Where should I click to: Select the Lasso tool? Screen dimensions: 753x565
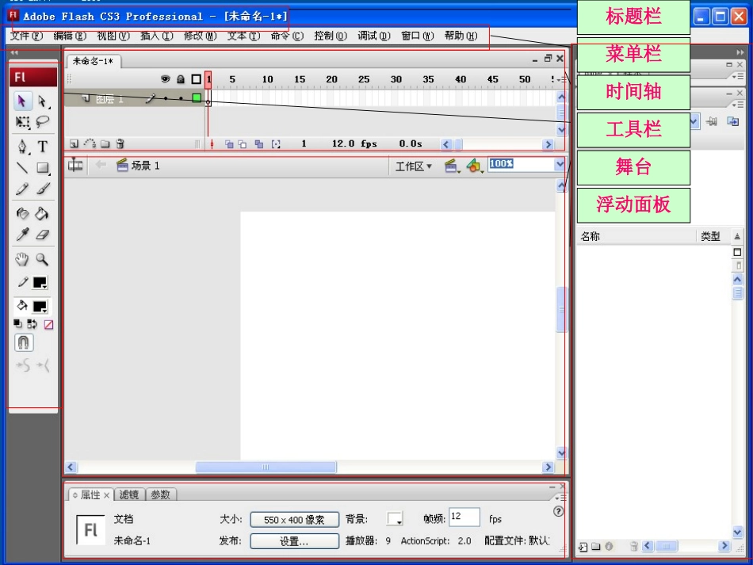(43, 121)
